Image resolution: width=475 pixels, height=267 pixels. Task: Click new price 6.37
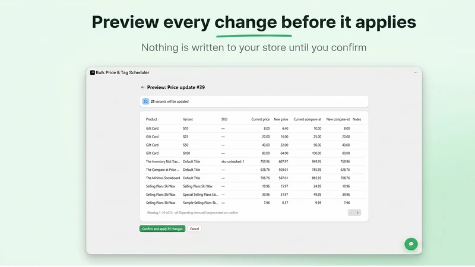pos(285,203)
